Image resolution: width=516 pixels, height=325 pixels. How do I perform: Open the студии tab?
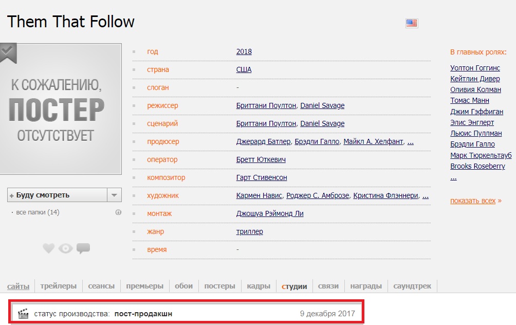click(x=294, y=286)
